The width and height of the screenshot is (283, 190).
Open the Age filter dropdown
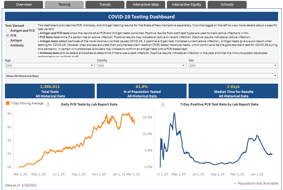[x=50, y=65]
